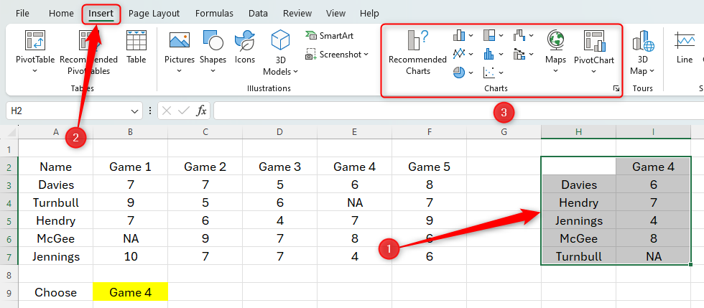Viewport: 704px width, 308px height.
Task: Open the Name Box dropdown arrow
Action: (134, 111)
